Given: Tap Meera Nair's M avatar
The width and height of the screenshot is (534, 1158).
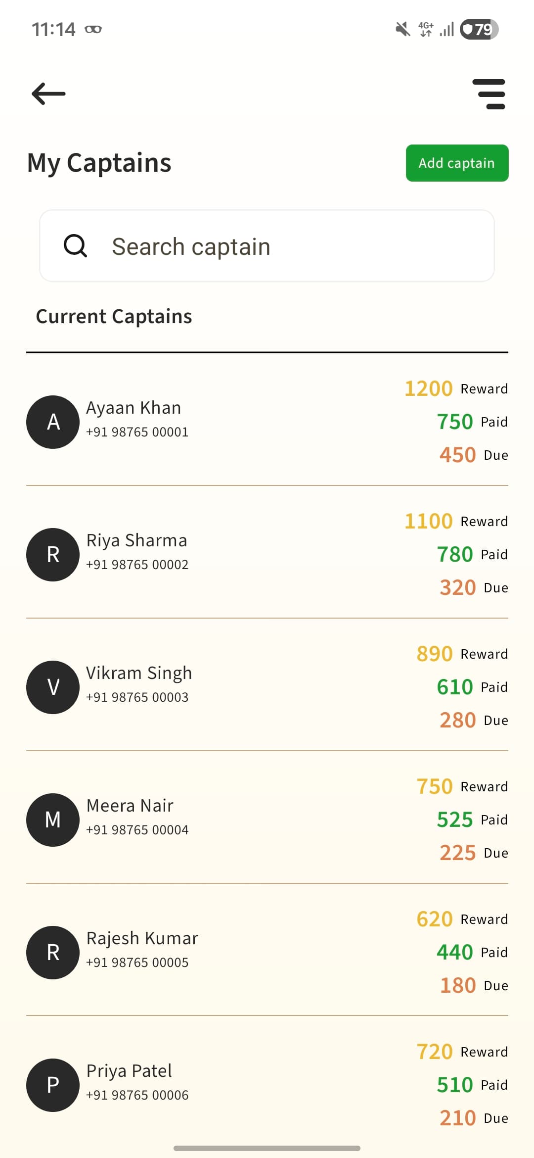Looking at the screenshot, I should point(53,820).
